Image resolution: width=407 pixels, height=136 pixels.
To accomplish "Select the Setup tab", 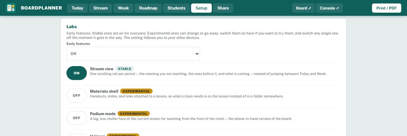I will (201, 8).
